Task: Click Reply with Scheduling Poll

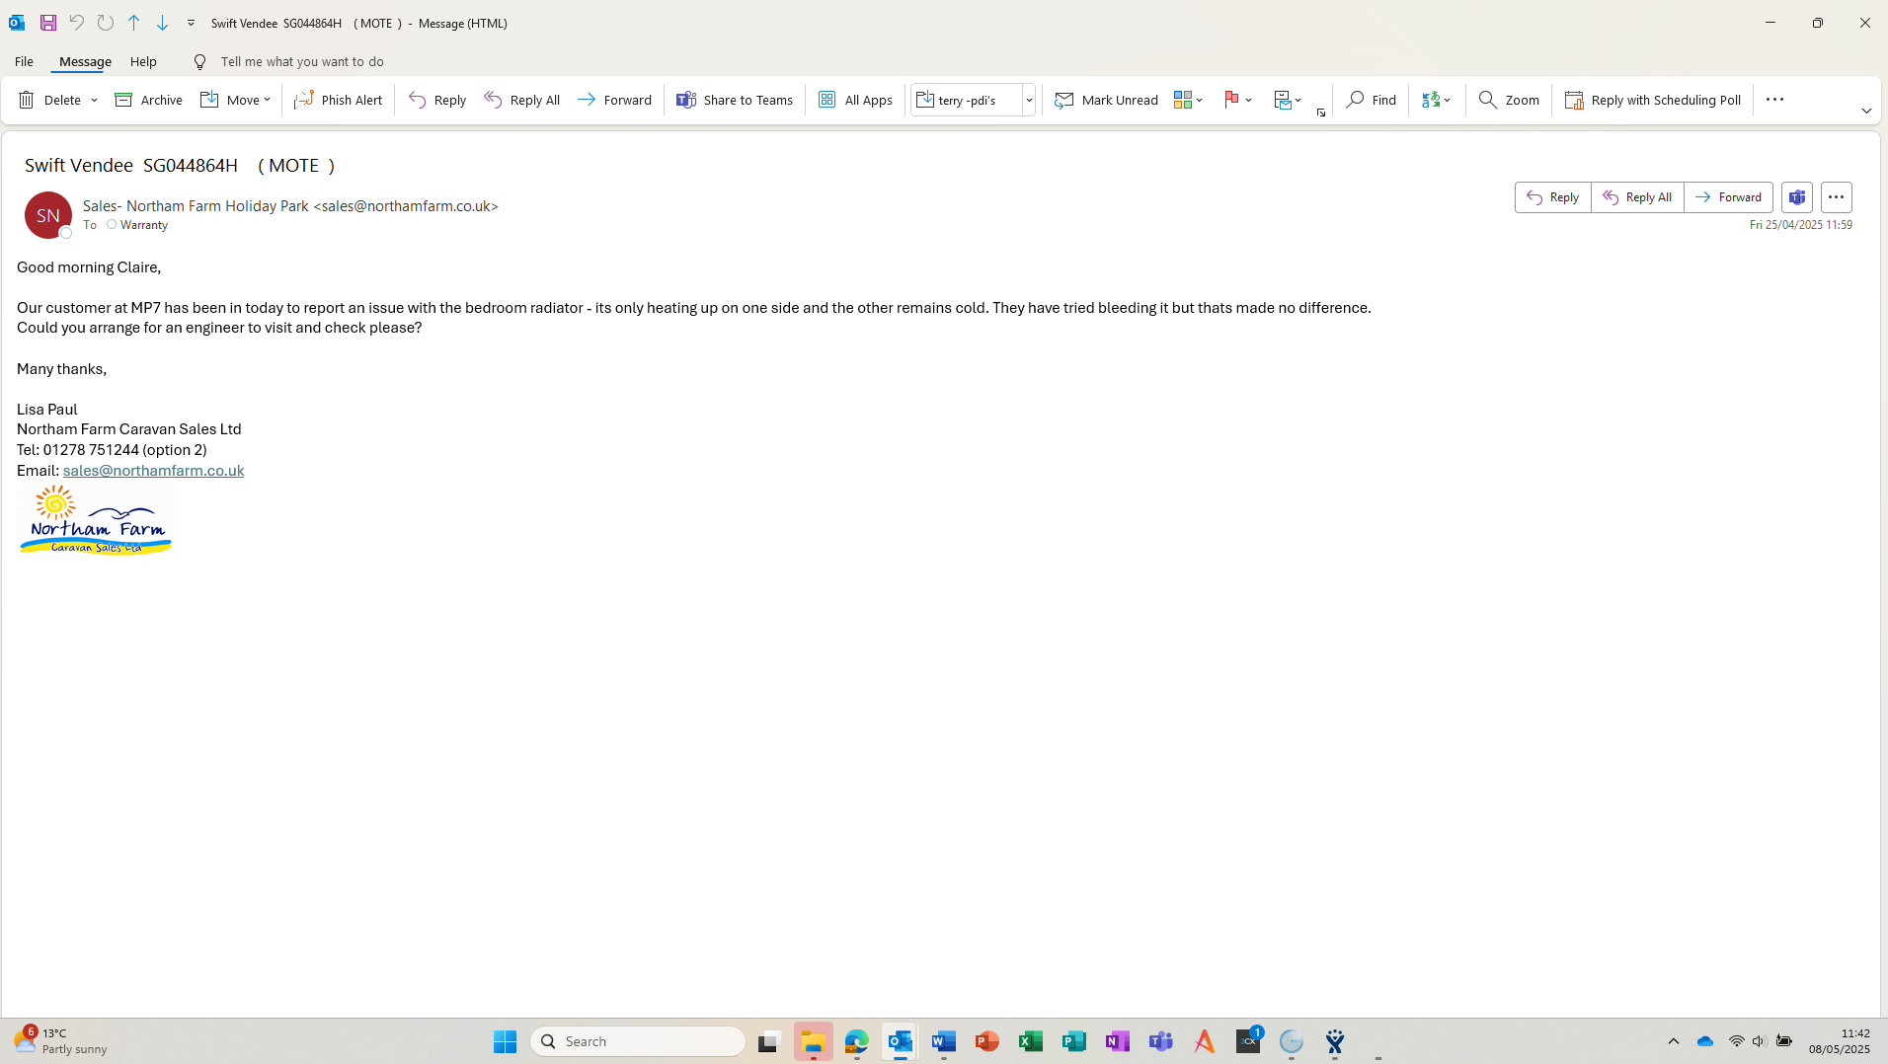Action: click(1653, 100)
